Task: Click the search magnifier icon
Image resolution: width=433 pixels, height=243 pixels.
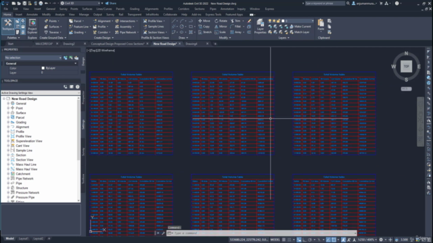Action: pyautogui.click(x=348, y=3)
